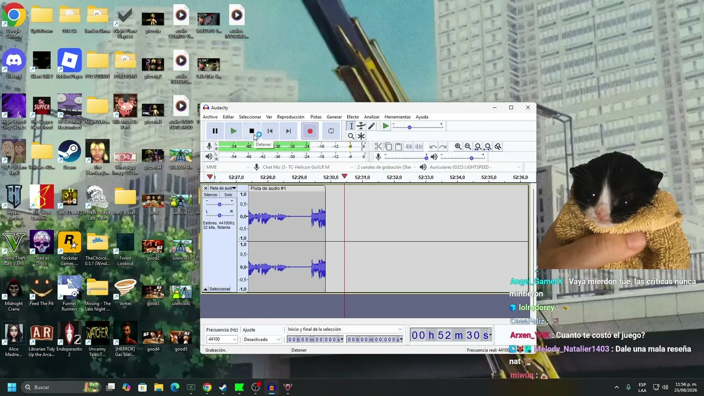The height and width of the screenshot is (396, 704).
Task: Mute the track with Silencio button
Action: click(x=211, y=195)
